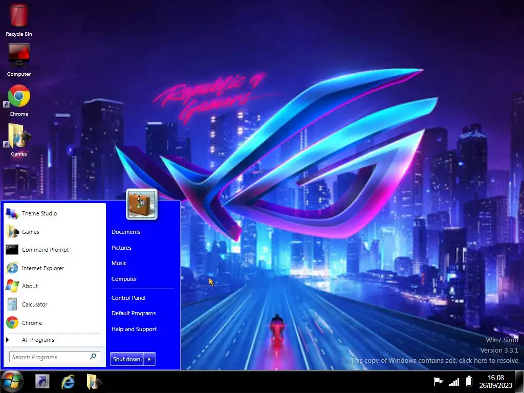The height and width of the screenshot is (393, 524).
Task: Click the Calculator icon in Start menu
Action: pyautogui.click(x=12, y=304)
